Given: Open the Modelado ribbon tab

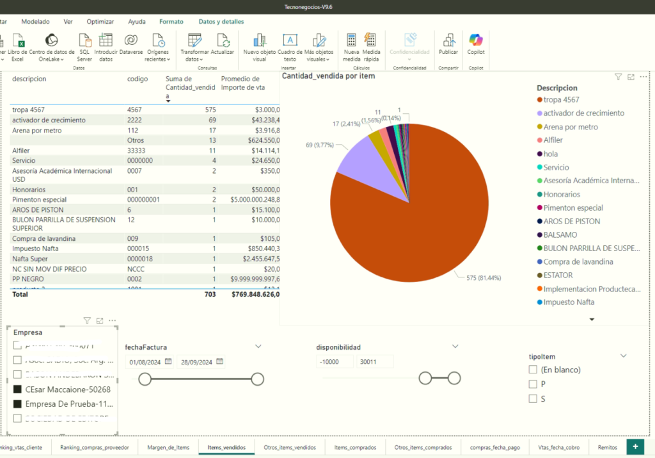Looking at the screenshot, I should tap(35, 21).
